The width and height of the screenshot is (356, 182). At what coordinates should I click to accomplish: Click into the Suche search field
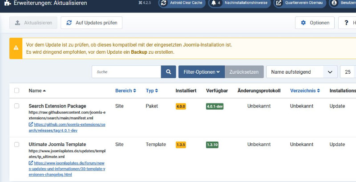[126, 71]
